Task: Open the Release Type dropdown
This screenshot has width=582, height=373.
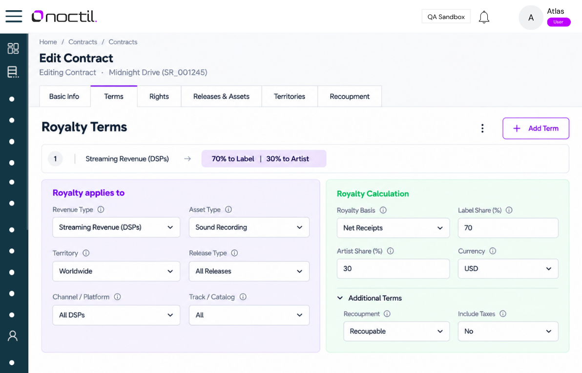Action: 249,271
